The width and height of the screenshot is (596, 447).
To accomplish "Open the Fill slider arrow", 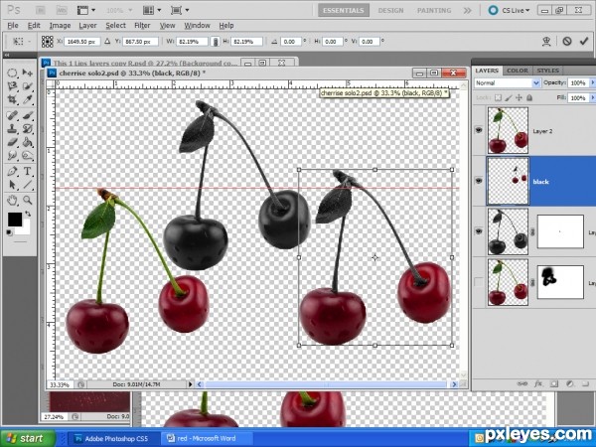I will (x=592, y=97).
